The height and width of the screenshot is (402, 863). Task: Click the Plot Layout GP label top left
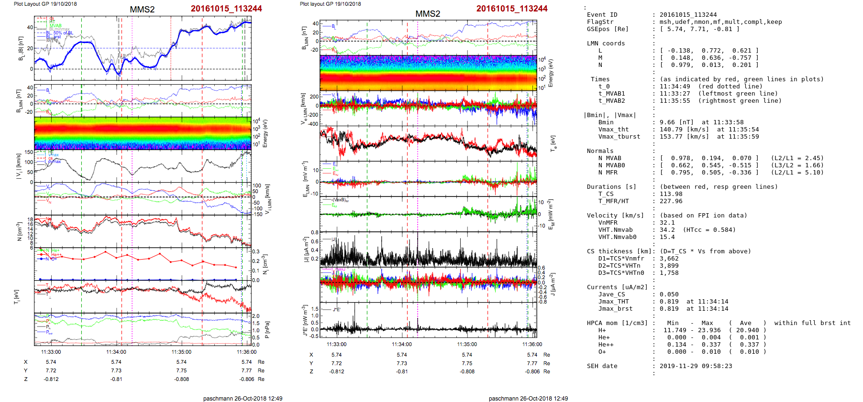[45, 4]
